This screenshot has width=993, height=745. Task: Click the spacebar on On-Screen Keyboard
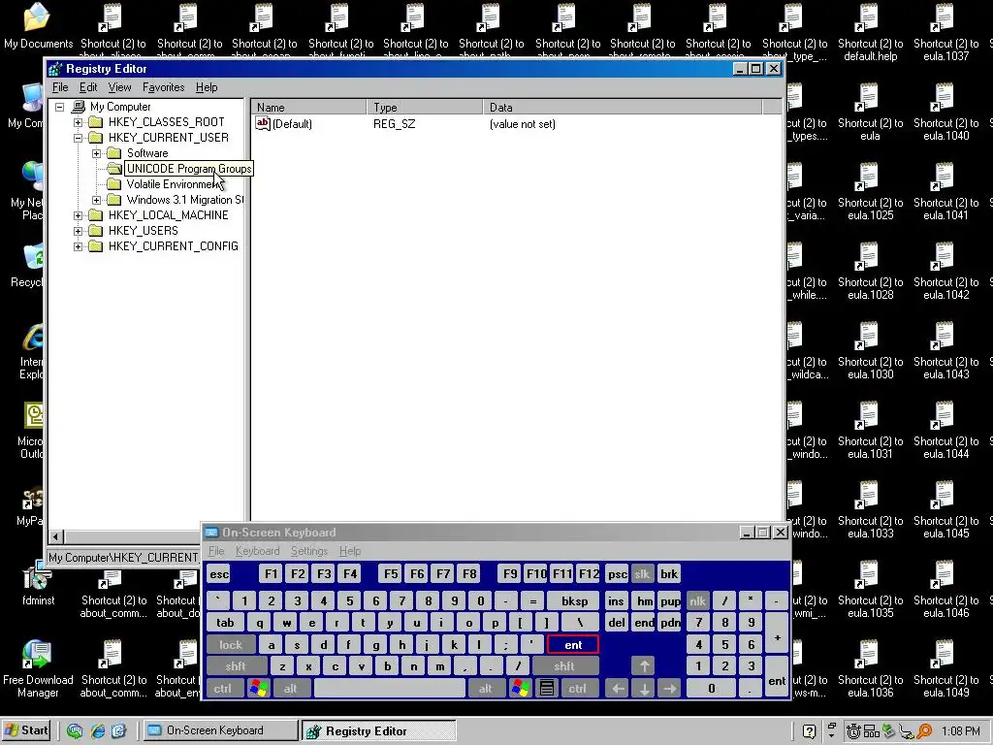[x=390, y=689]
